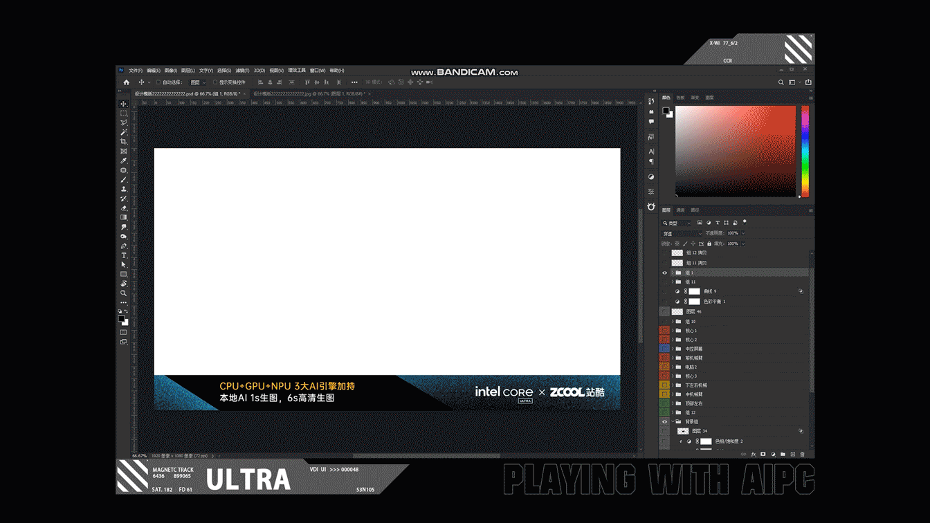Select the Brush tool
Image resolution: width=930 pixels, height=523 pixels.
[x=124, y=180]
